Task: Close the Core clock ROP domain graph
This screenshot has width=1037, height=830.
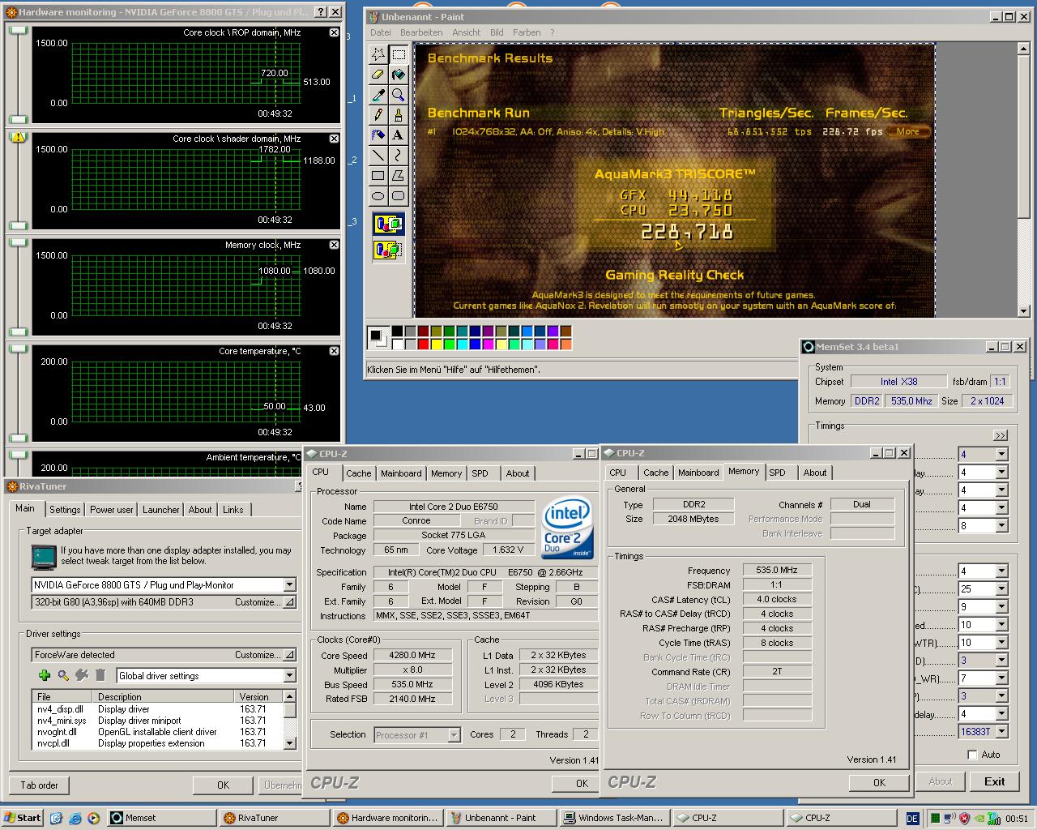Action: click(334, 32)
